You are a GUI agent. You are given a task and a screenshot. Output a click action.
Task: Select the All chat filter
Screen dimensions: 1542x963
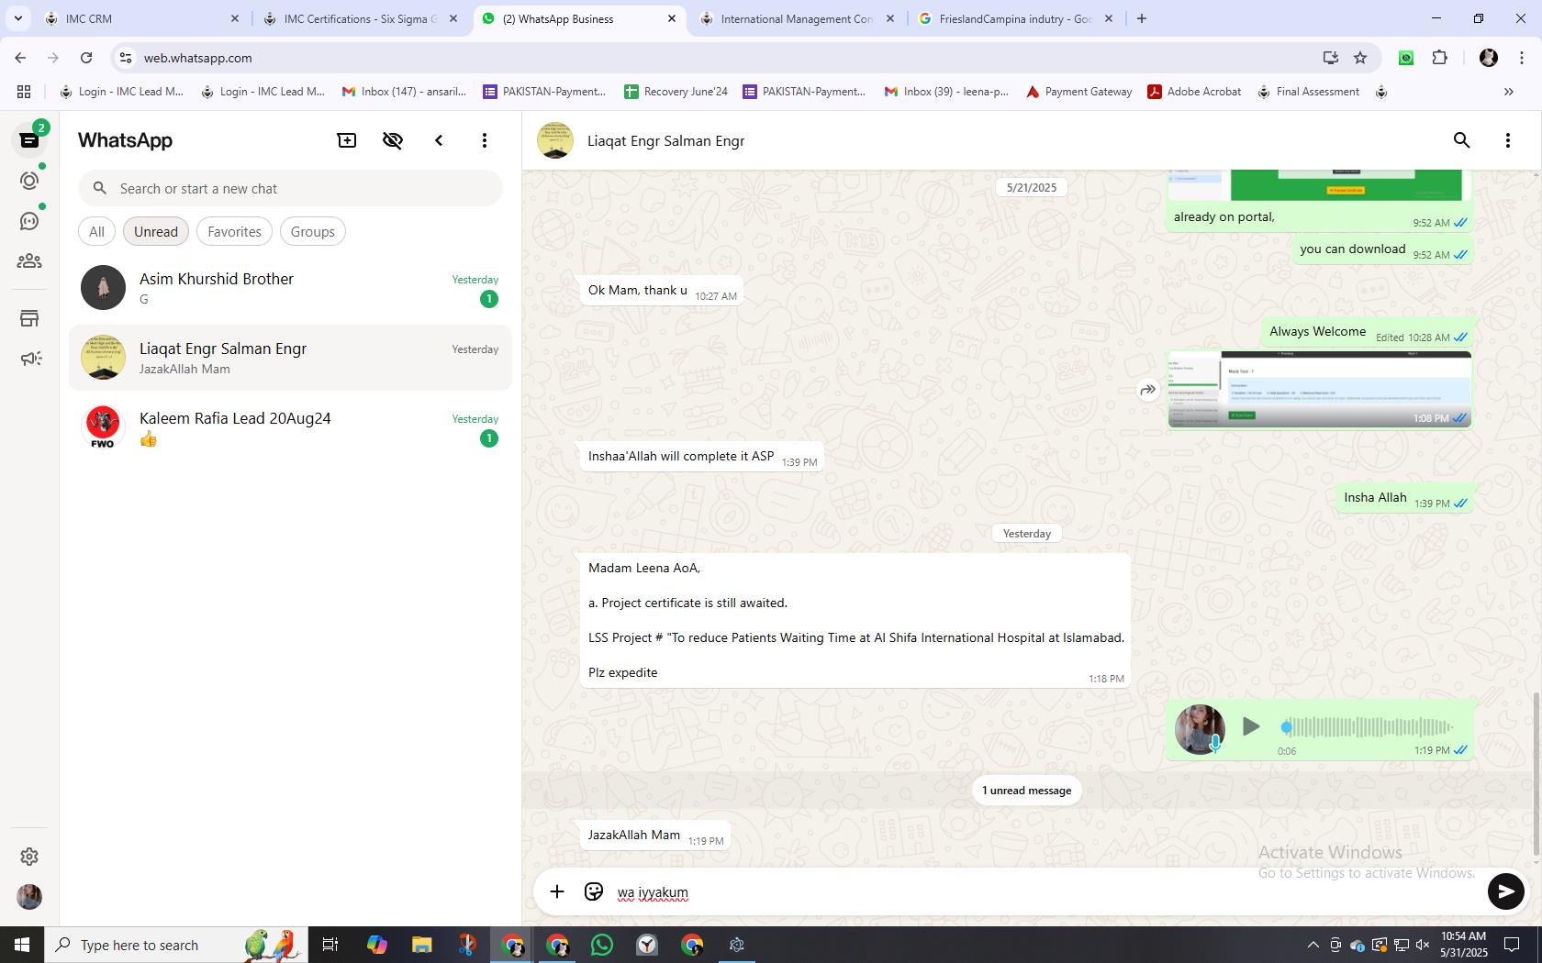(x=96, y=231)
